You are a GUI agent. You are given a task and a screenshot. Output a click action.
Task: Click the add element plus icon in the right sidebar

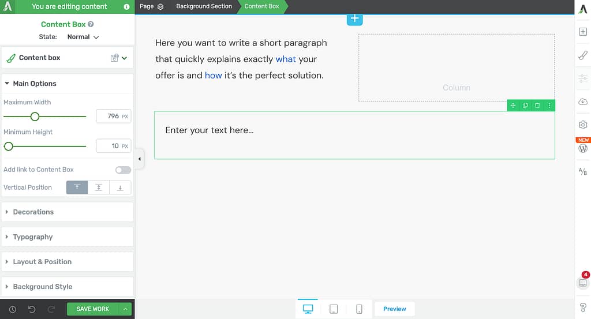coord(583,32)
